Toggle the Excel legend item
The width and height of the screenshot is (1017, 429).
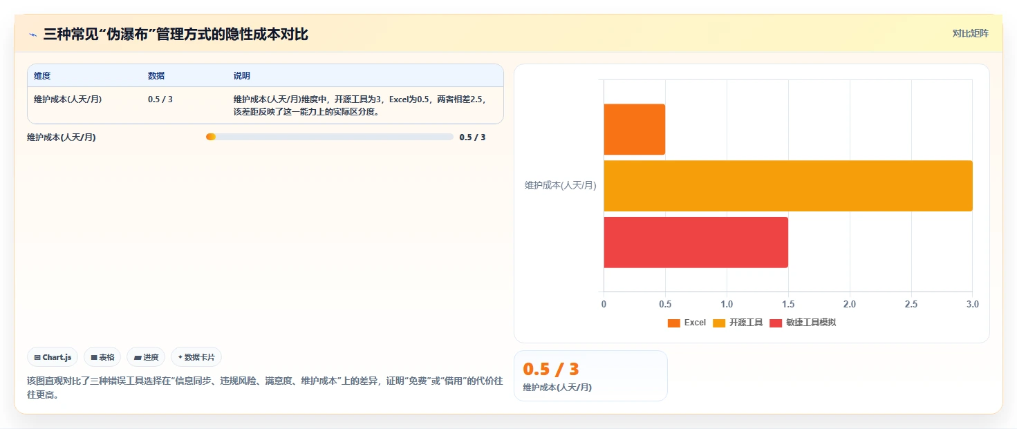click(687, 323)
